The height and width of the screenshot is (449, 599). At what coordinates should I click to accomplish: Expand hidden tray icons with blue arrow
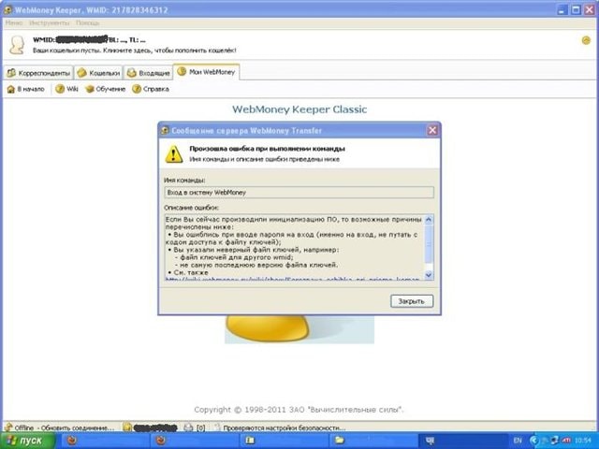534,441
